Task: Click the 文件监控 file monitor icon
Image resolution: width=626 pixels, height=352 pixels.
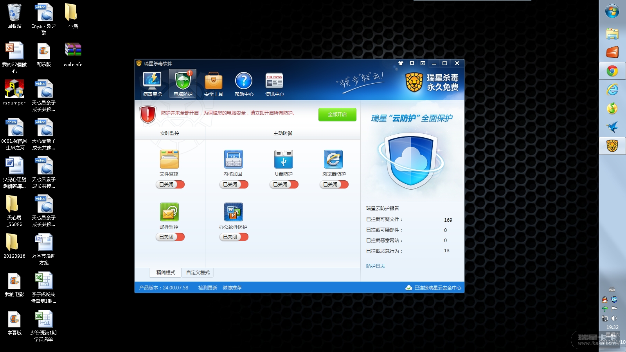Action: click(x=169, y=159)
